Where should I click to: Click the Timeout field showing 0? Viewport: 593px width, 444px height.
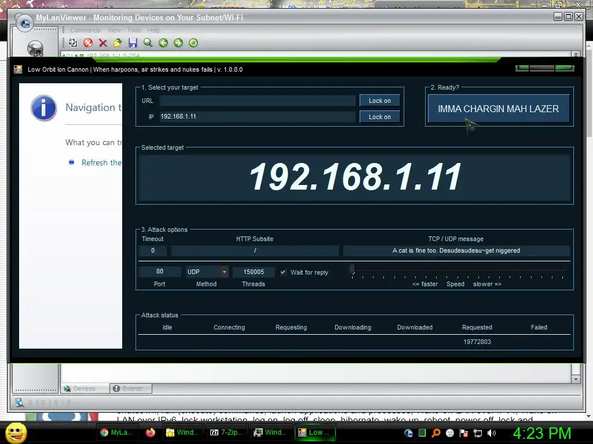click(x=153, y=251)
